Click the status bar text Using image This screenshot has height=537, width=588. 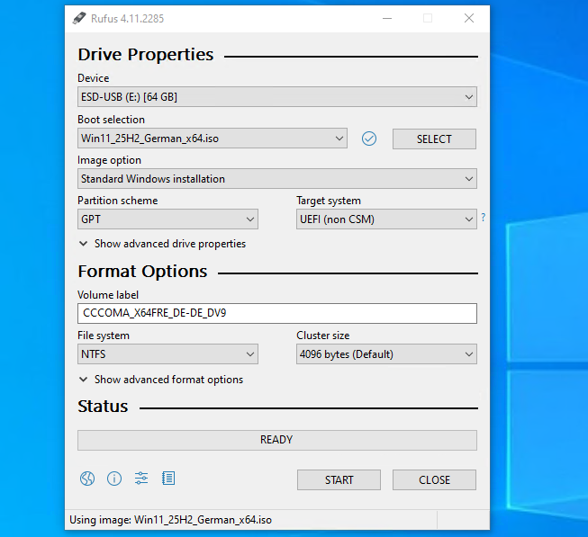point(170,520)
